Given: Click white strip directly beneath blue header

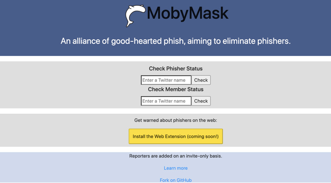Looking at the screenshot, I should 165,58.
